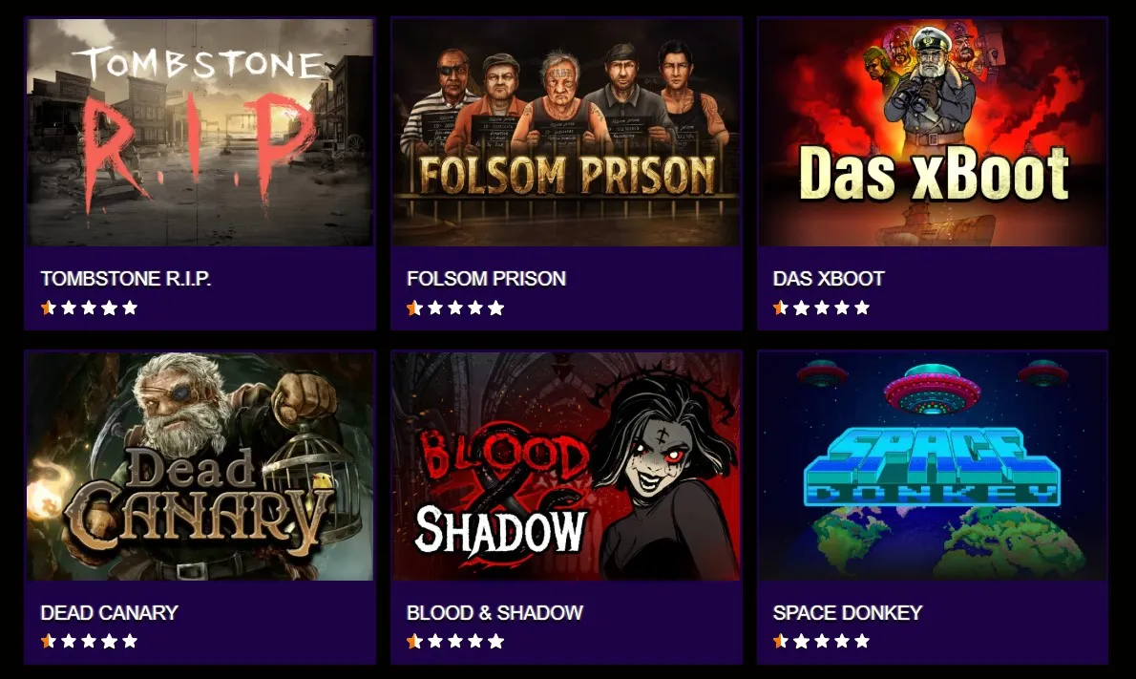Click the FOLSOM PRISON title link

click(x=486, y=278)
